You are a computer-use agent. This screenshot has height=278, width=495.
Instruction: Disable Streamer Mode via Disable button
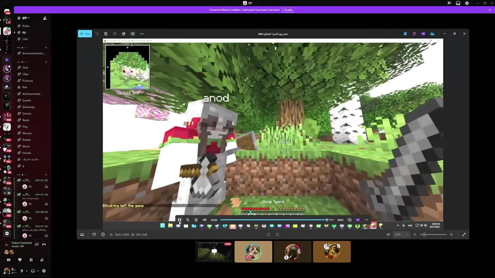(x=288, y=10)
